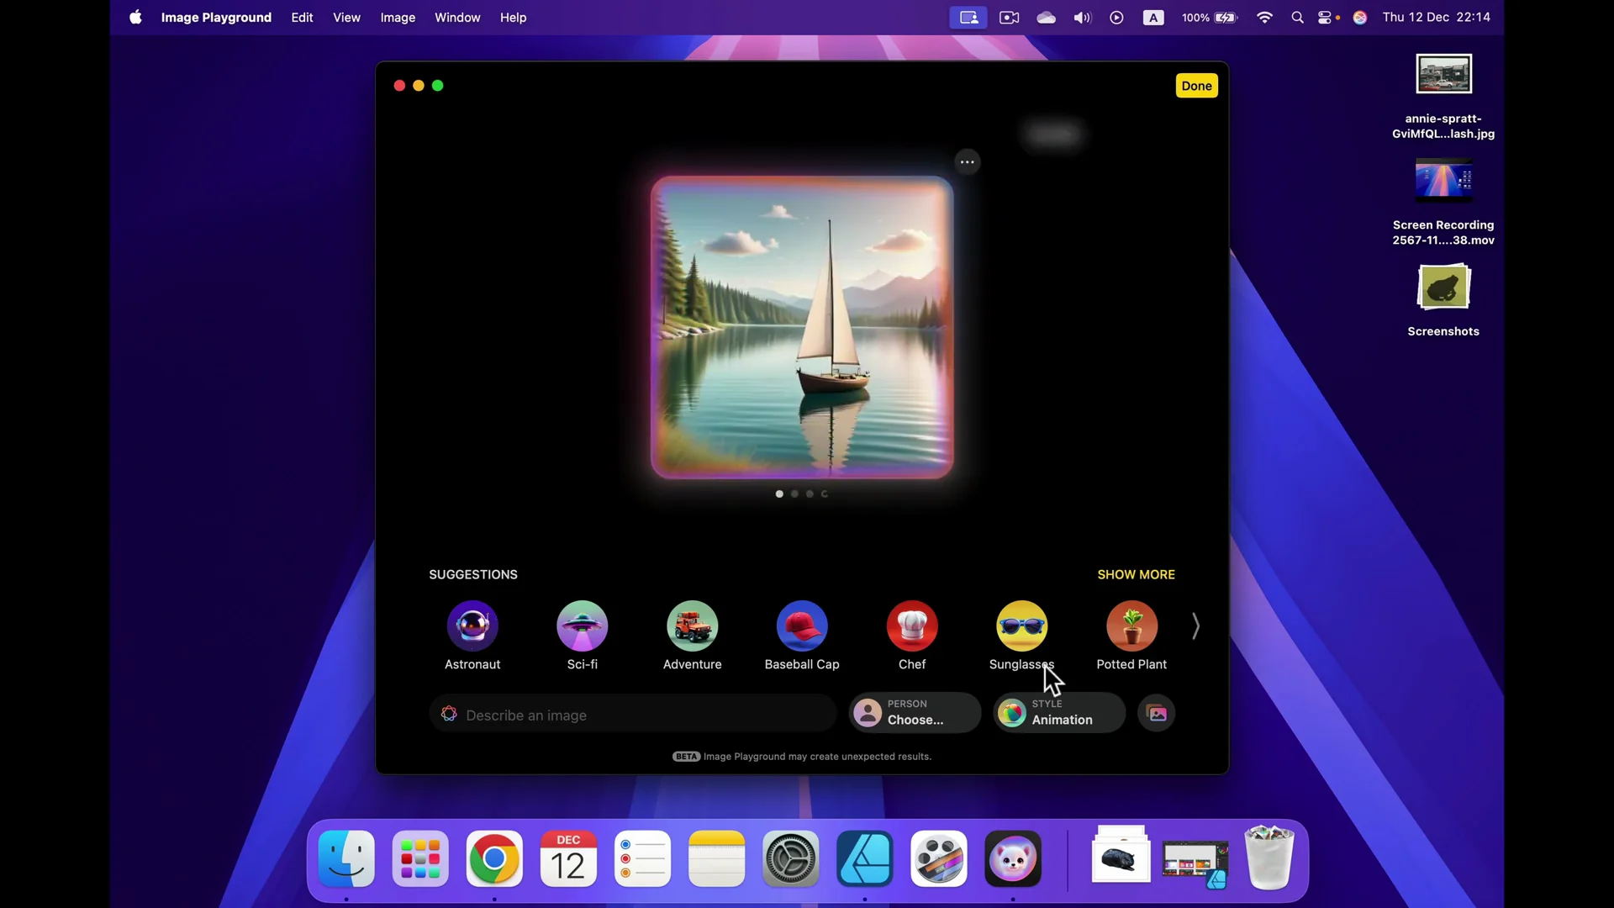Open the Person chooser
1614x908 pixels.
(x=914, y=713)
